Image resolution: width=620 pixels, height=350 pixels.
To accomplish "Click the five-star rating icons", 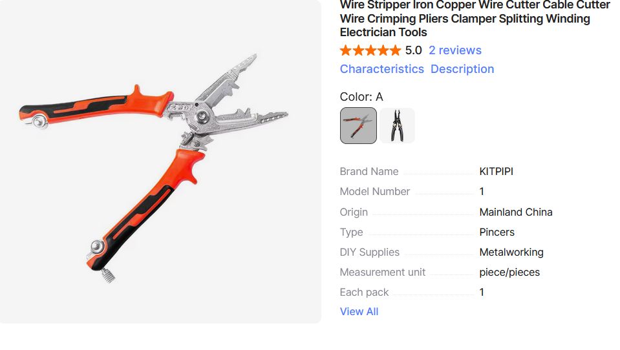I will click(370, 50).
